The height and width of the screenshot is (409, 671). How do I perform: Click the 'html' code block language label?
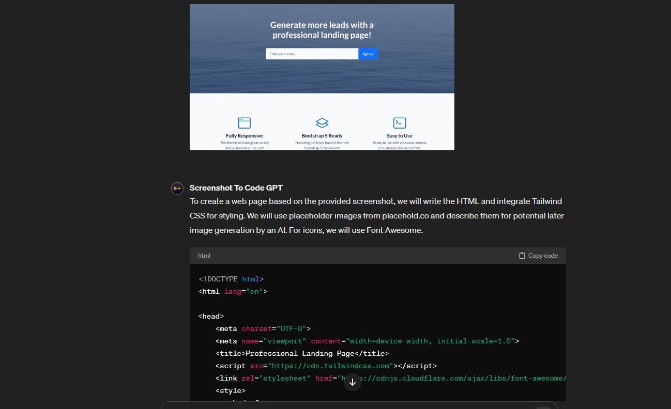point(204,256)
